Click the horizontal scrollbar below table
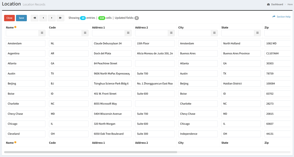 tap(90, 152)
